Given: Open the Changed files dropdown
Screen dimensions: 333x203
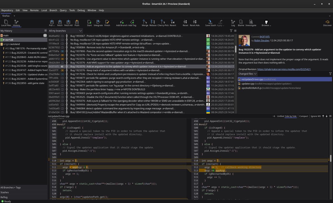Looking at the screenshot, I should [x=248, y=74].
